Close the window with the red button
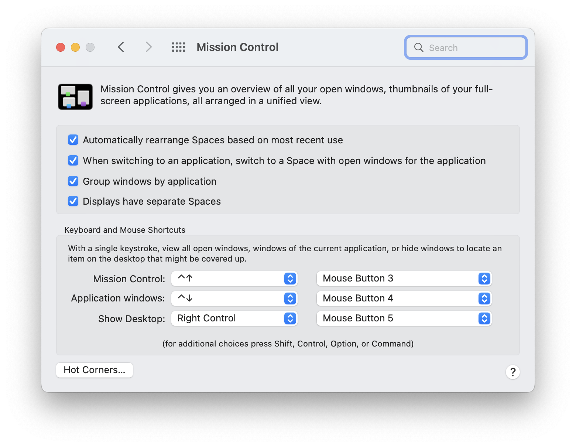Image resolution: width=576 pixels, height=447 pixels. [61, 47]
